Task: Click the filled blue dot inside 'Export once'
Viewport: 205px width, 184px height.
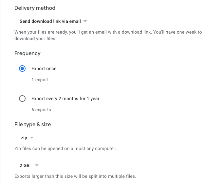Action: [x=22, y=69]
